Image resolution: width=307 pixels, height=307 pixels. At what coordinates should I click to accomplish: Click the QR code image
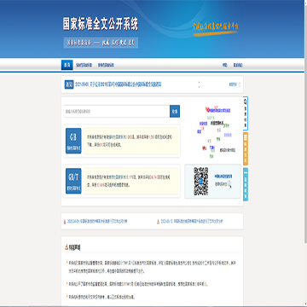click(x=200, y=181)
